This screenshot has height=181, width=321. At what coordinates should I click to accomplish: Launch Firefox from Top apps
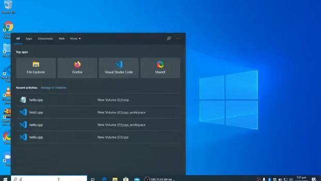click(x=77, y=68)
